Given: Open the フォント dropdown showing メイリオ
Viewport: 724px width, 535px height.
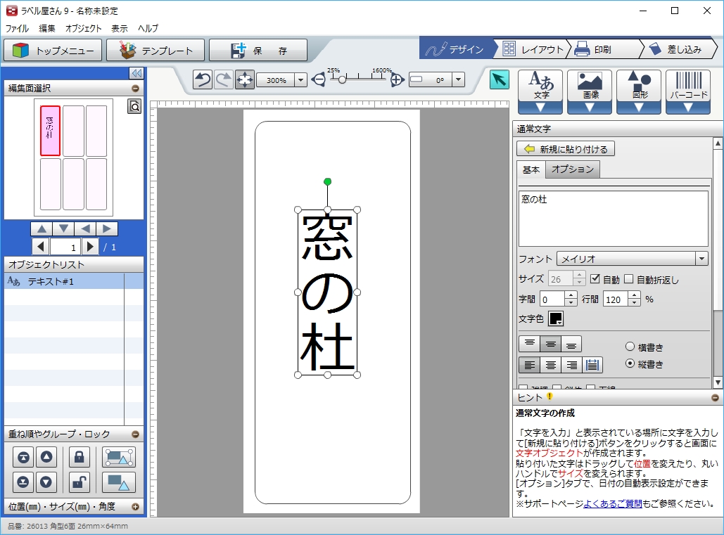Looking at the screenshot, I should point(701,258).
